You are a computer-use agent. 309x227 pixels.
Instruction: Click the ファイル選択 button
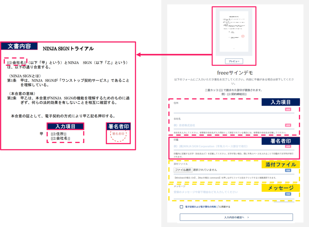[x=183, y=170]
